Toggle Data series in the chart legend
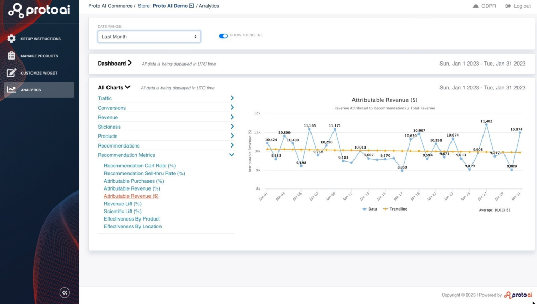Image resolution: width=537 pixels, height=304 pixels. point(370,209)
